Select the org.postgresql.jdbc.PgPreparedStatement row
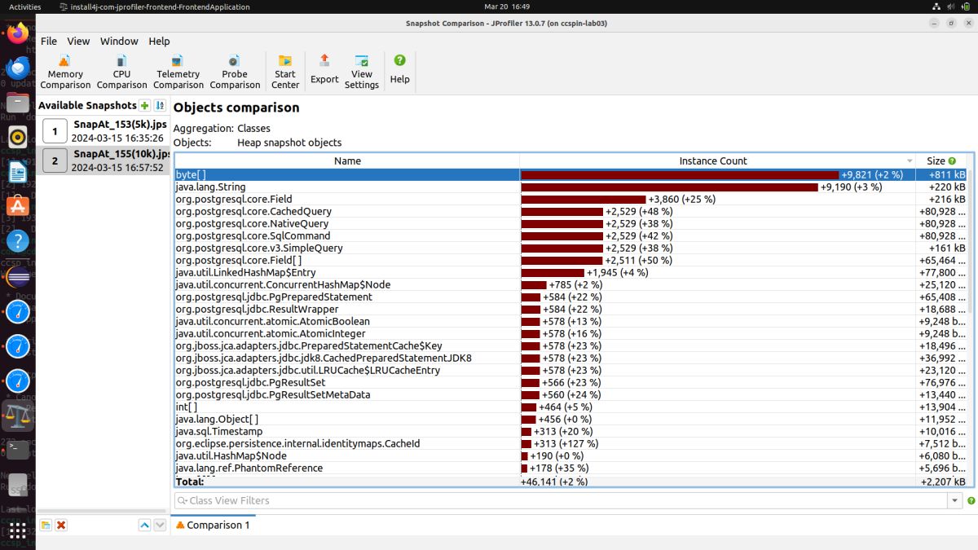Screen dimensions: 978x550 570,297
